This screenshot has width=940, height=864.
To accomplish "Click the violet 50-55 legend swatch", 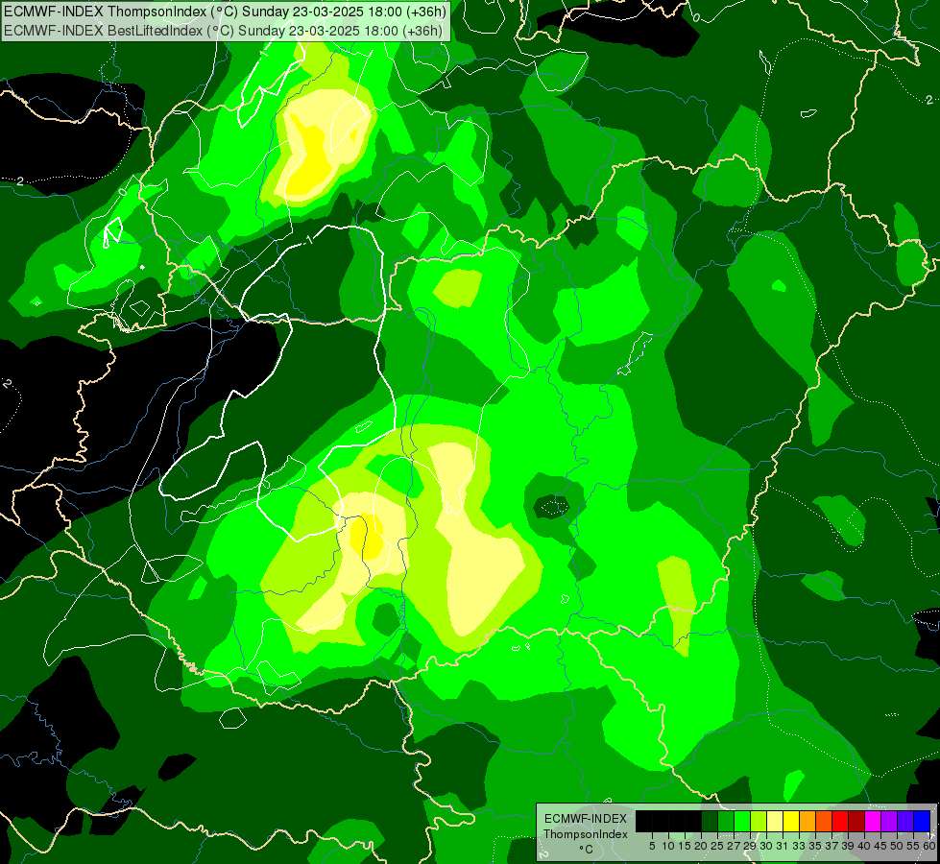I will click(x=905, y=821).
